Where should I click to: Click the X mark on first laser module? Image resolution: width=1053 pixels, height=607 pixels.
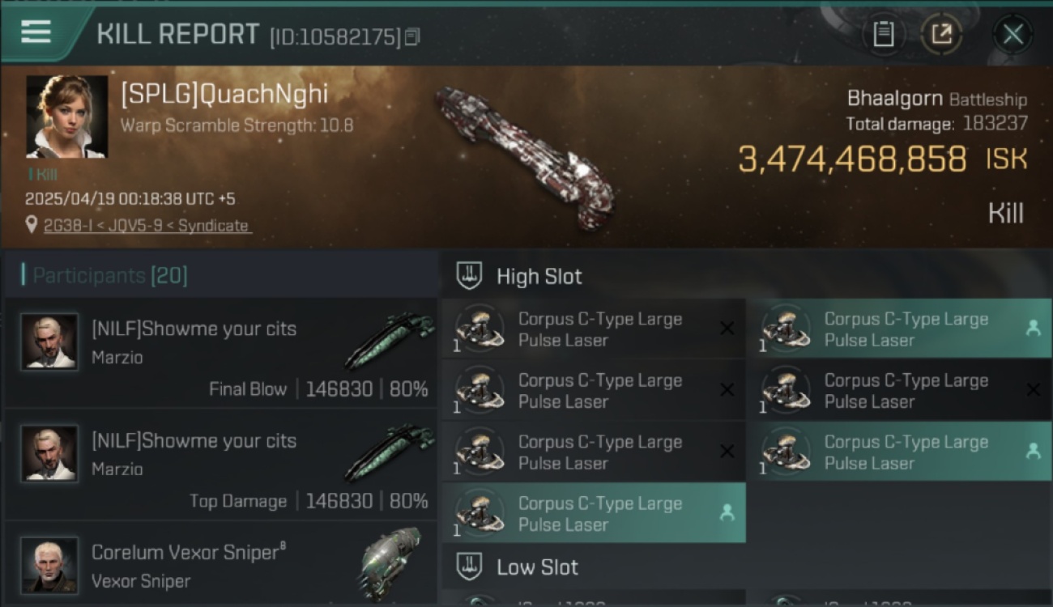pos(727,328)
